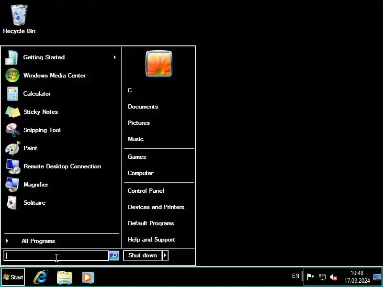Launch Windows Media Player from taskbar

88,277
